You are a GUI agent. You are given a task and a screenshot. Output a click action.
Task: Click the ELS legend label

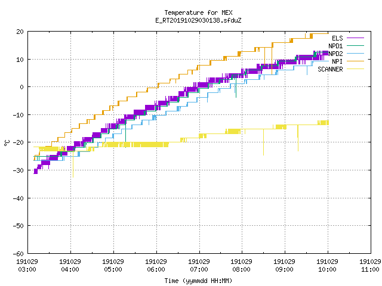click(337, 38)
